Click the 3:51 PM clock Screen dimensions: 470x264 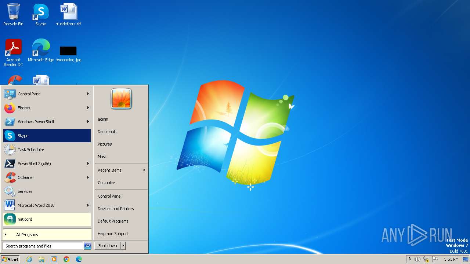pyautogui.click(x=451, y=259)
